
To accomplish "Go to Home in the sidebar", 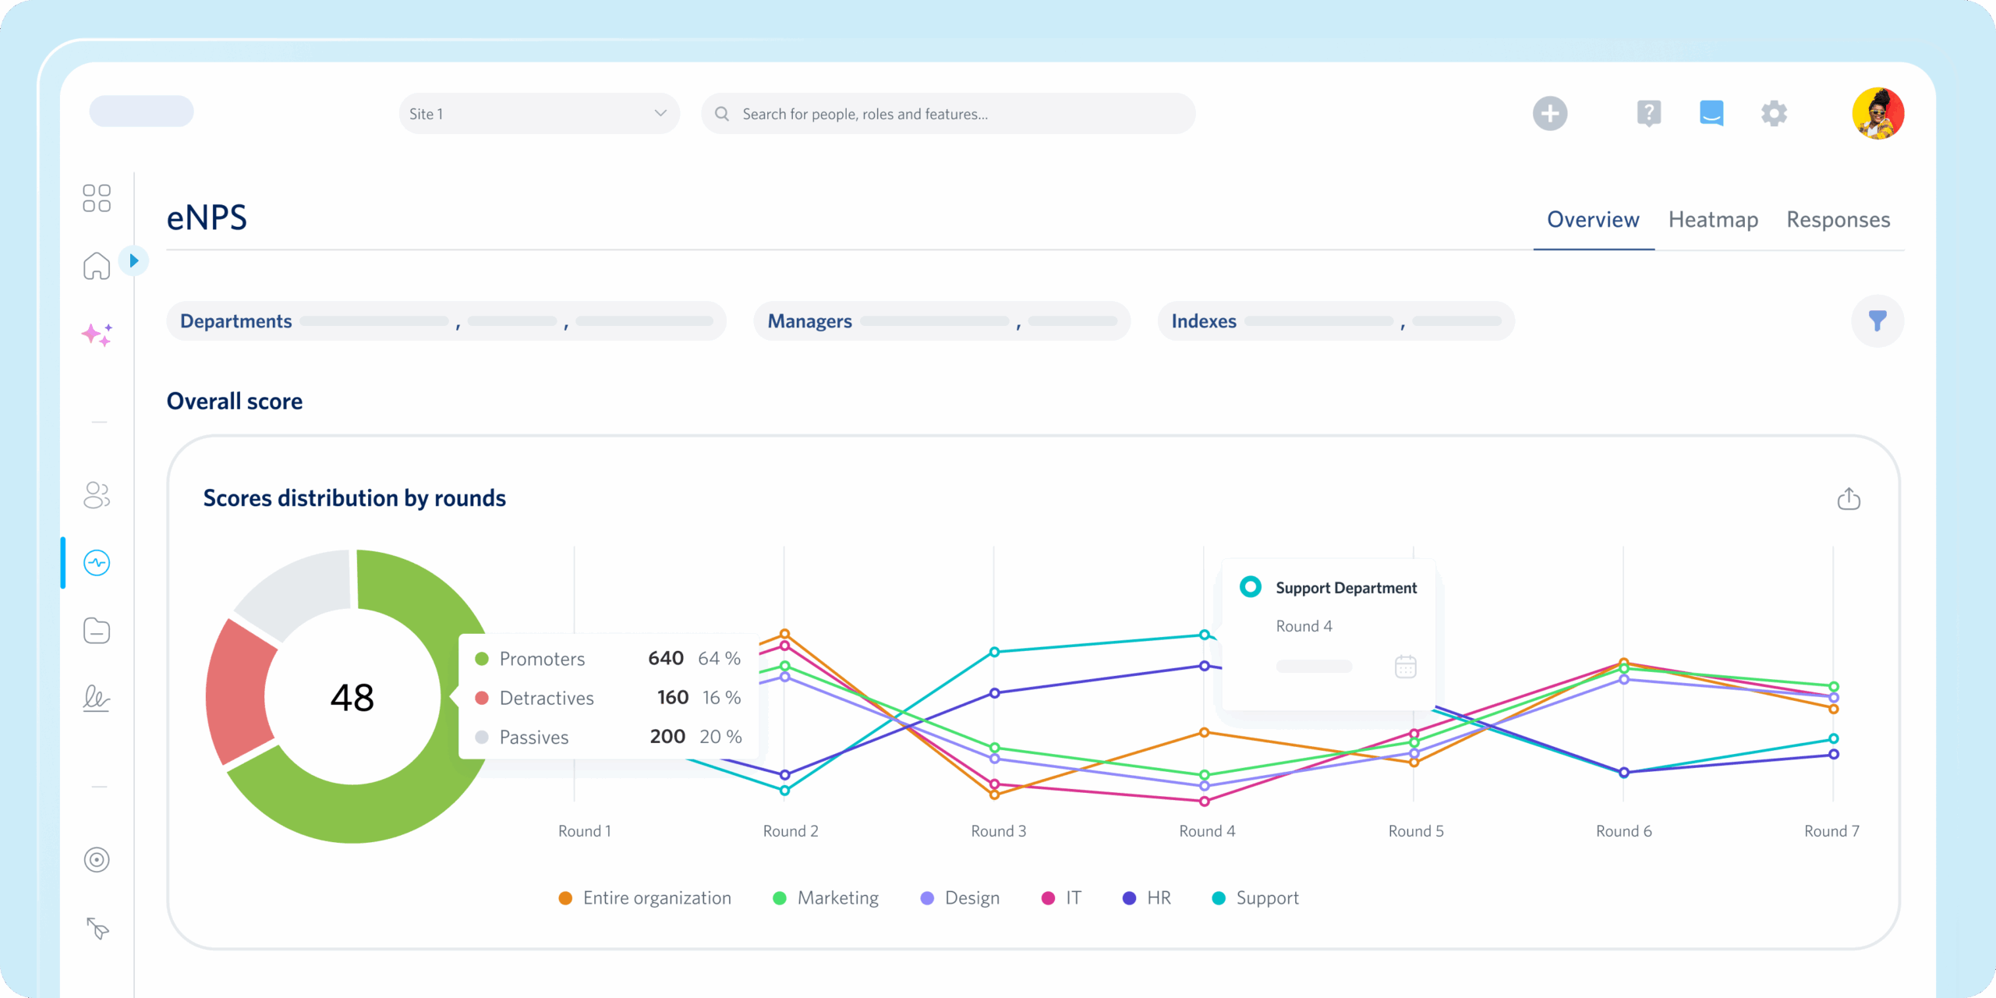I will (x=97, y=266).
